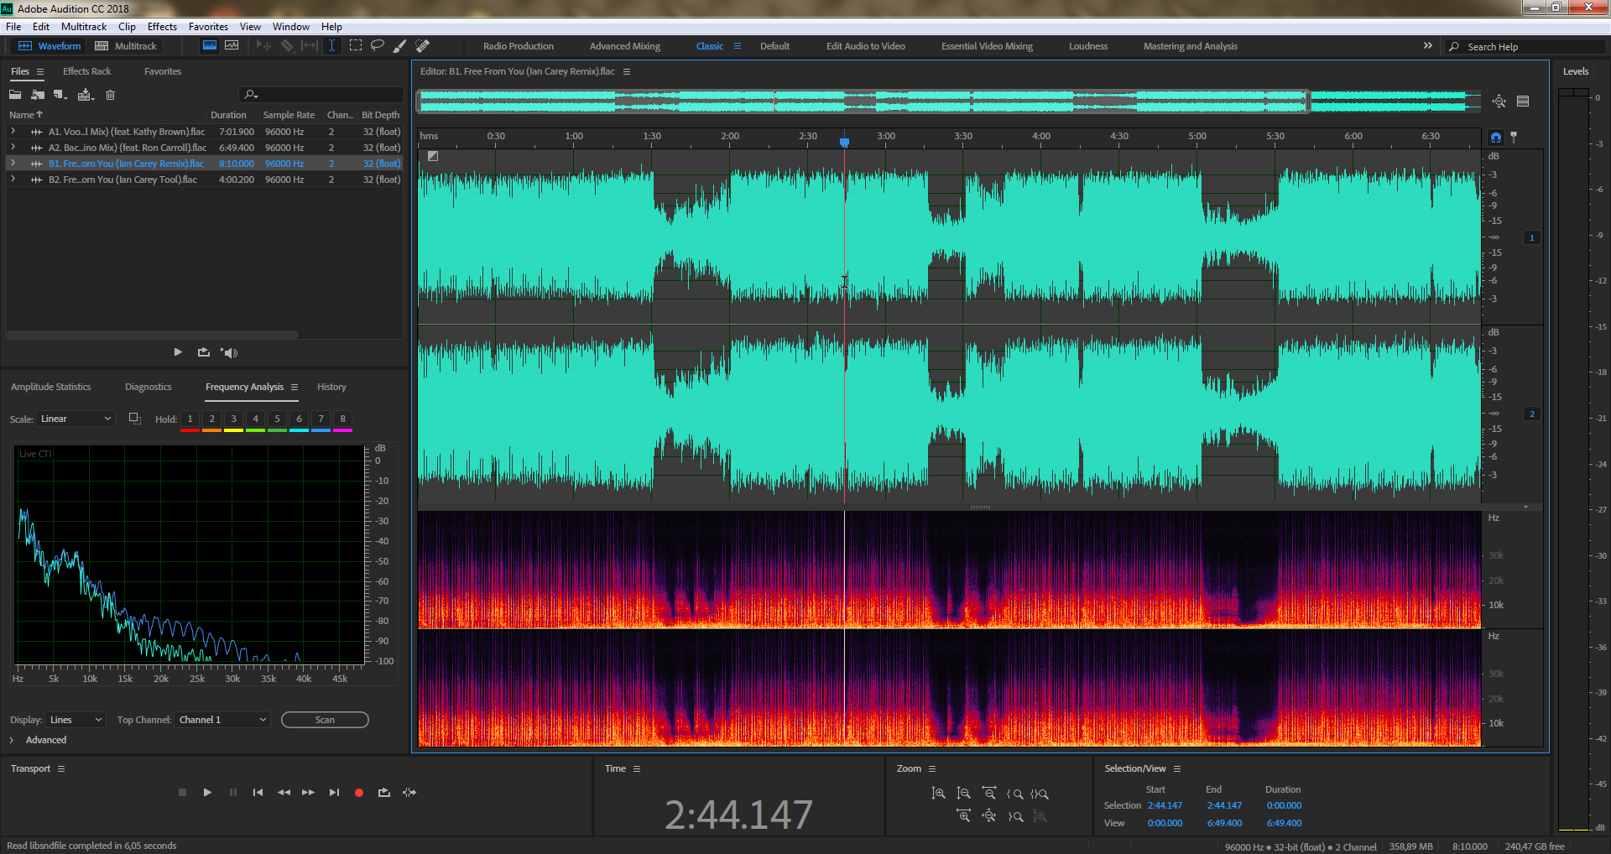Click the Record button in Transport
This screenshot has height=854, width=1611.
(359, 792)
